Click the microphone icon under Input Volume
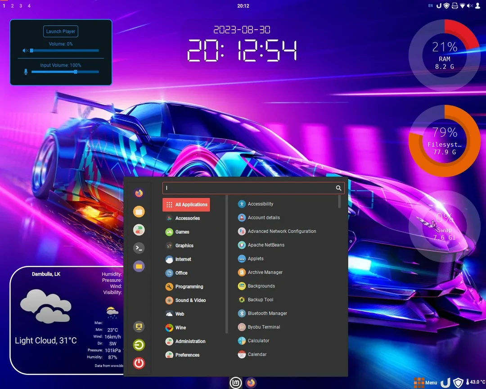 26,72
